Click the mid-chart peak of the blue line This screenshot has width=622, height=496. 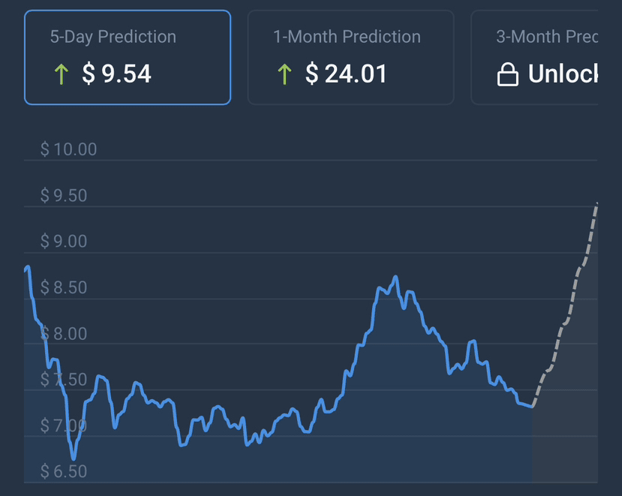click(395, 278)
